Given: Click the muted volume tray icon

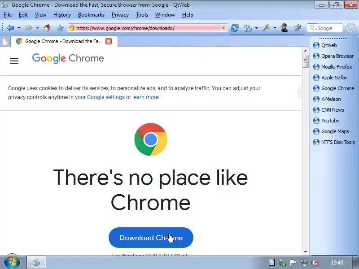Looking at the screenshot, I should (315, 263).
